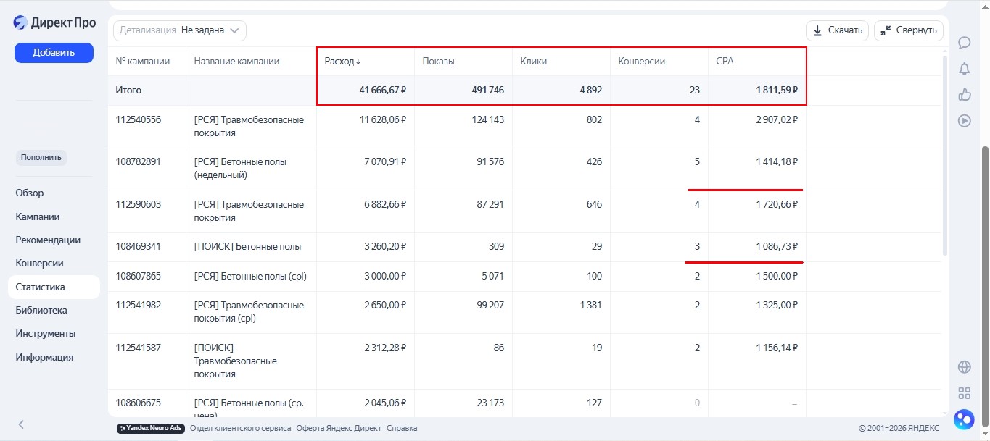Click the thumbs up feedback icon

(964, 95)
